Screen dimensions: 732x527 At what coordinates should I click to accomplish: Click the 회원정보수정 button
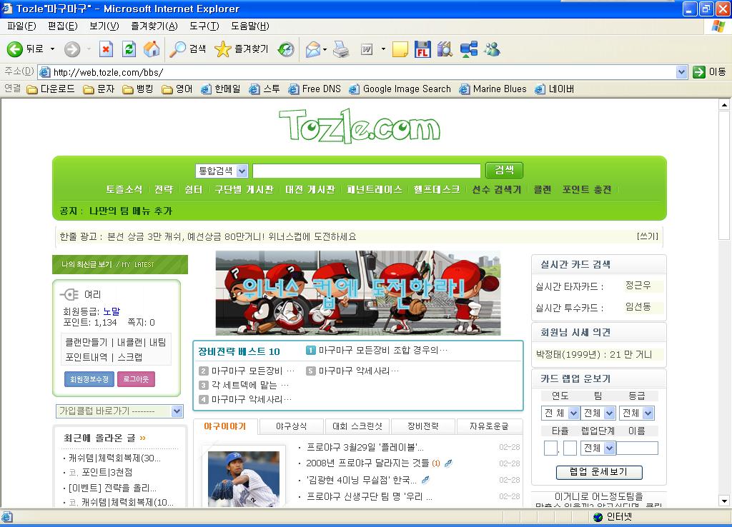(89, 379)
